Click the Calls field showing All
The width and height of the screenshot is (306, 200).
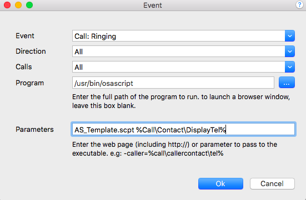pyautogui.click(x=179, y=67)
